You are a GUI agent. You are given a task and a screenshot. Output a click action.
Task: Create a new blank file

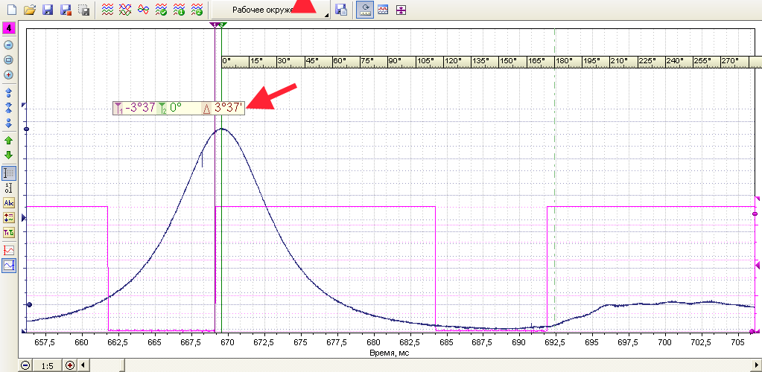(x=11, y=9)
